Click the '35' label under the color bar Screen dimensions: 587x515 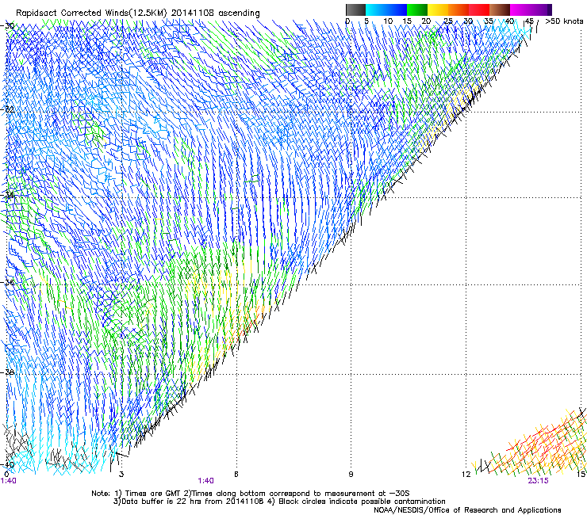tap(489, 21)
